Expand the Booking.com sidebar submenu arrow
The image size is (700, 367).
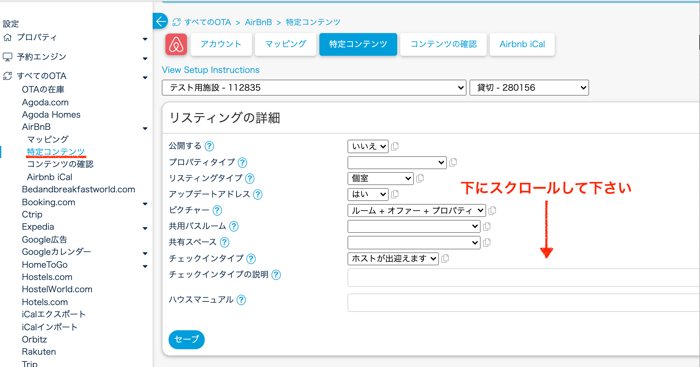pyautogui.click(x=145, y=204)
